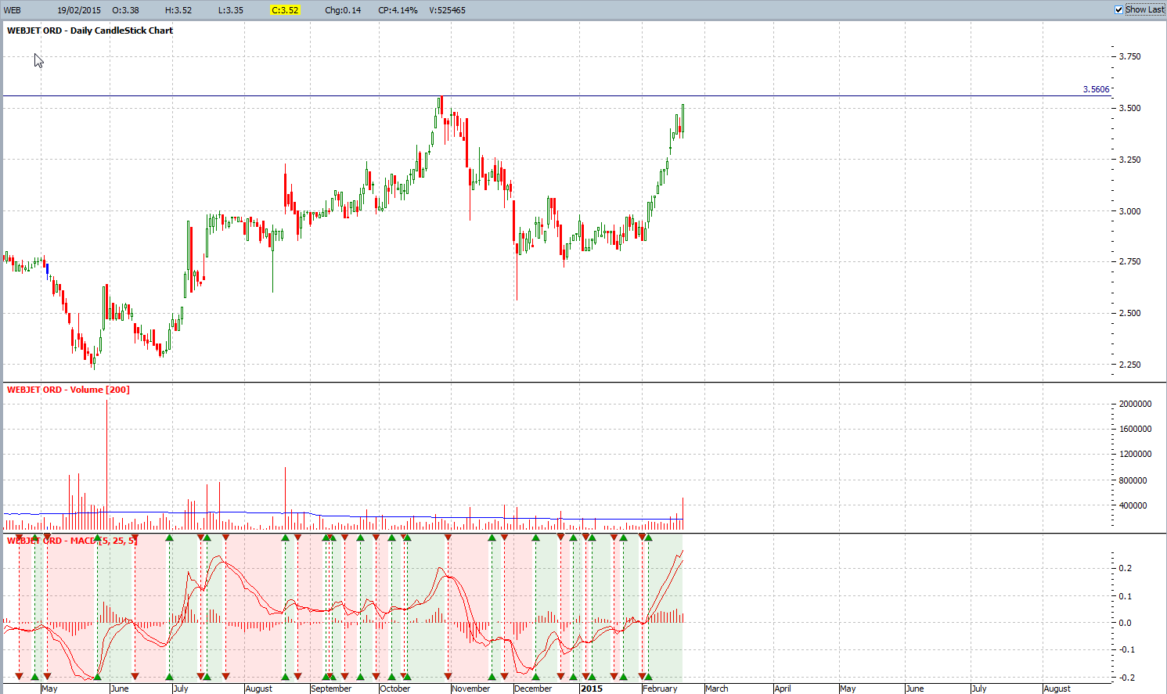Toggle the Show Last checkbox
Viewport: 1167px width, 694px height.
[x=1118, y=9]
